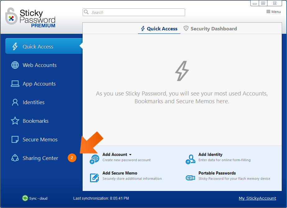Show Bookmarks in the sidebar
This screenshot has height=208, width=287.
tap(36, 121)
